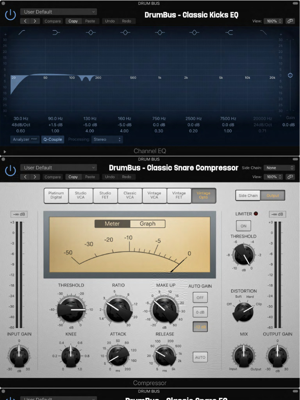Select Classic VCA compressor model
This screenshot has height=400, width=300.
coord(130,195)
